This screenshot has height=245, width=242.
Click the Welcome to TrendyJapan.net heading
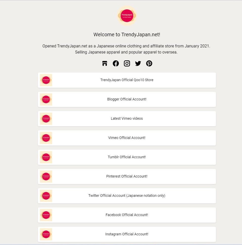pos(127,35)
